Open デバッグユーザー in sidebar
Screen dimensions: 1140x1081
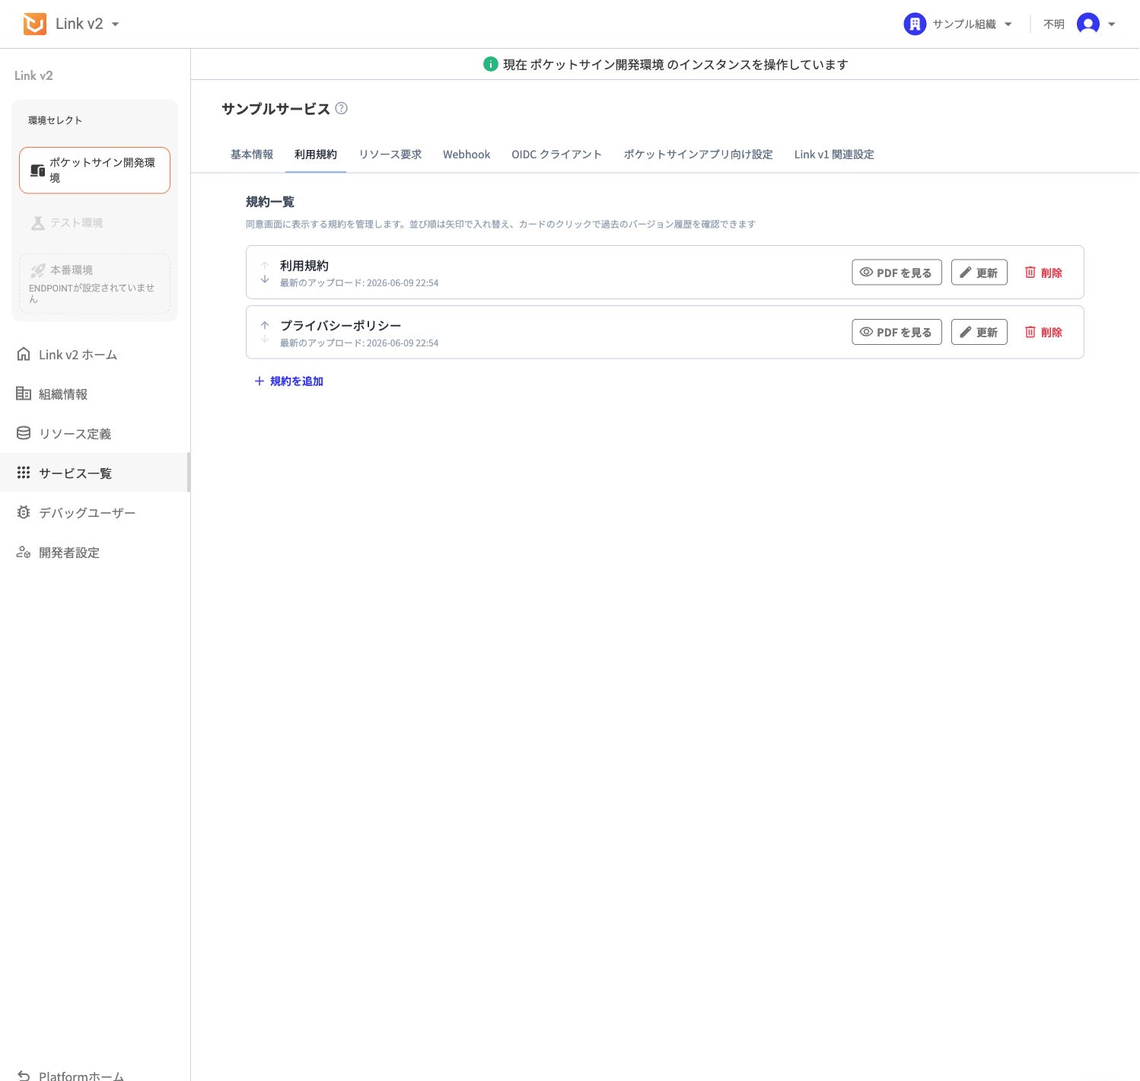(94, 513)
